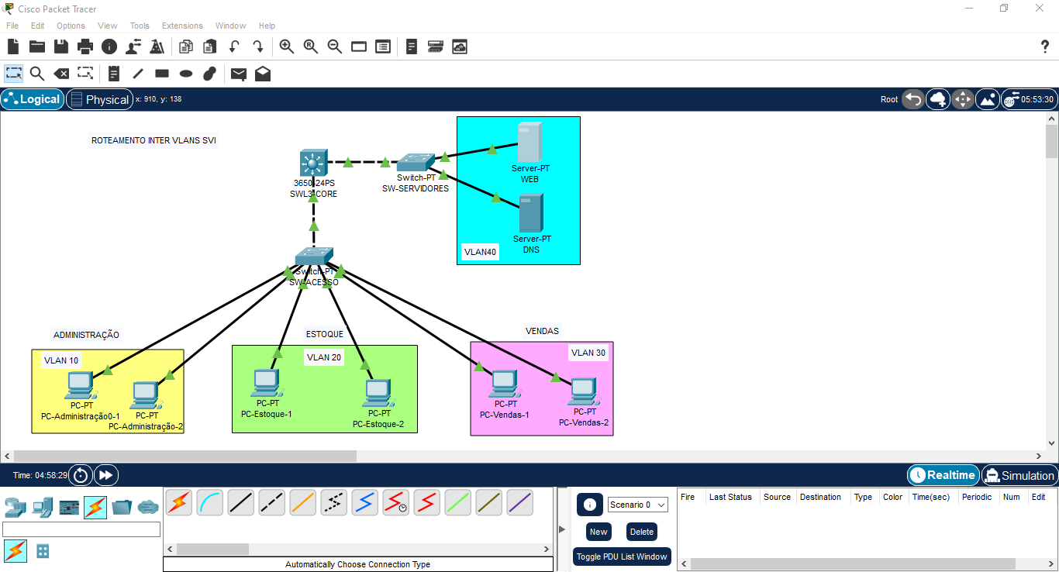1059x572 pixels.
Task: Select the Components category icon
Action: (70, 507)
